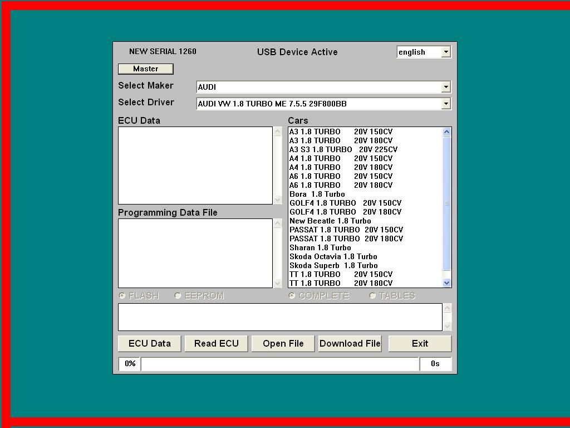Click the Exit button

click(x=420, y=343)
